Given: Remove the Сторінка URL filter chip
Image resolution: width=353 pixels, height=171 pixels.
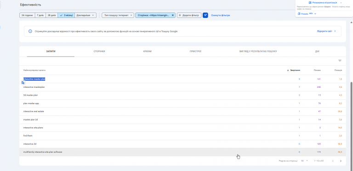Looking at the screenshot, I should click(x=173, y=15).
